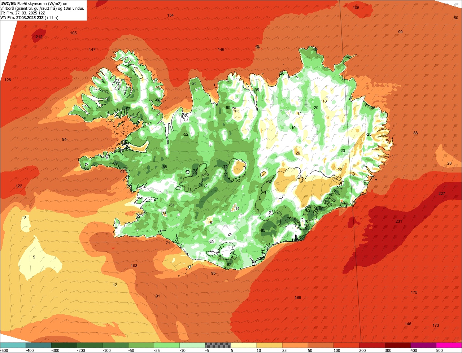Click the legend swatch between -25 and -10
Screen dimensions: 462x353
(x=167, y=345)
